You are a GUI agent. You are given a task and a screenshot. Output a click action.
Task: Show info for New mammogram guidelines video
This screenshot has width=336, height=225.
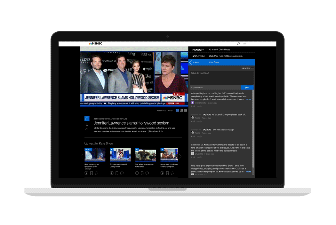coord(86,173)
